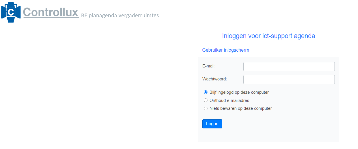The width and height of the screenshot is (358, 149).
Task: Choose the 'Niets bewaren op deze computer' radio button
Action: coord(206,108)
